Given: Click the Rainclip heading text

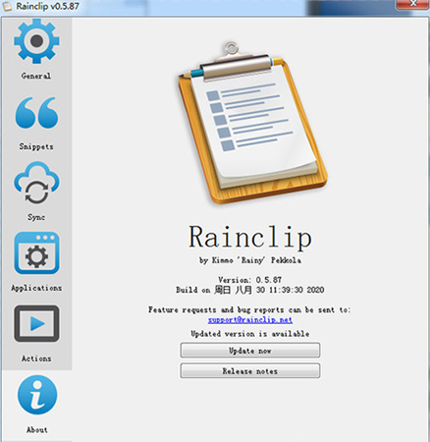Looking at the screenshot, I should click(x=250, y=237).
